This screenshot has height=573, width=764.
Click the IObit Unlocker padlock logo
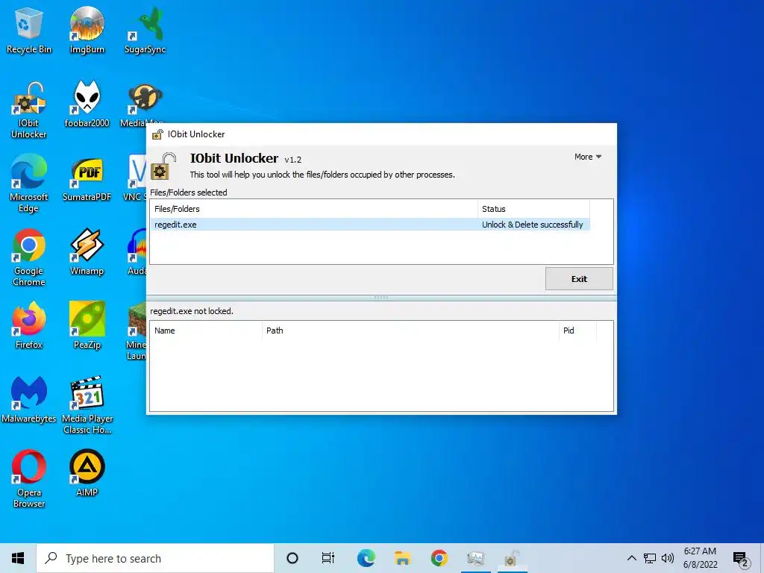click(x=163, y=166)
